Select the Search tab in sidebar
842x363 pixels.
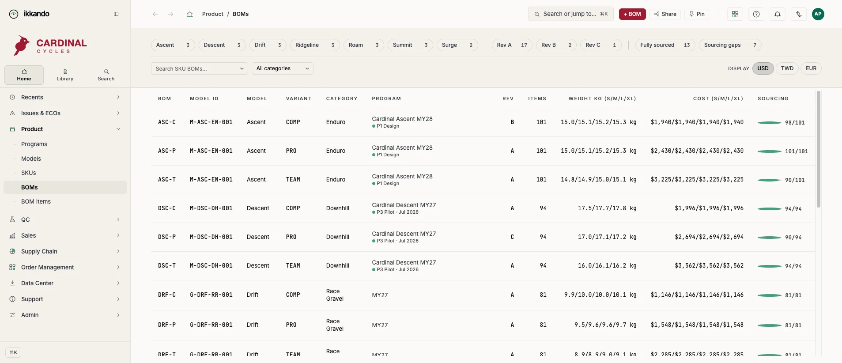(106, 75)
